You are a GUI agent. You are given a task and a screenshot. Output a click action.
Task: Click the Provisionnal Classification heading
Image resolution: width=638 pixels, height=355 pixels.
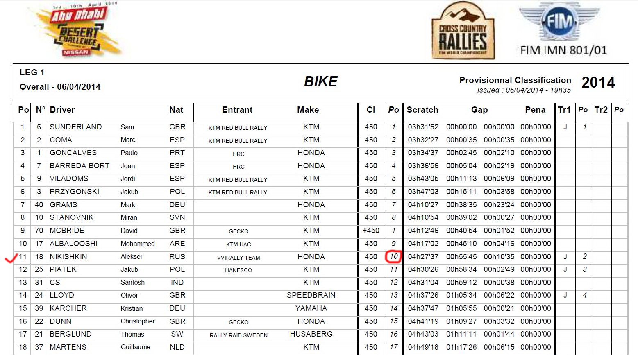tap(515, 80)
